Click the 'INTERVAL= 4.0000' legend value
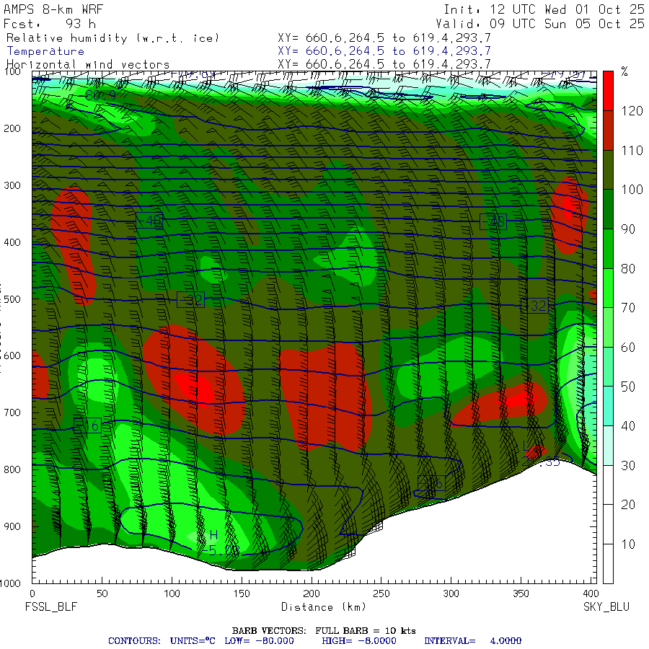 [472, 641]
